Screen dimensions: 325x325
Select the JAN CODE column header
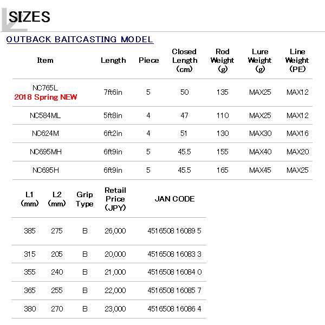click(x=174, y=199)
